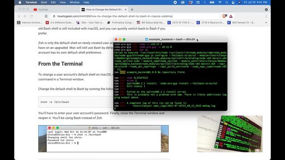Open the battery status menu

pos(212,2)
